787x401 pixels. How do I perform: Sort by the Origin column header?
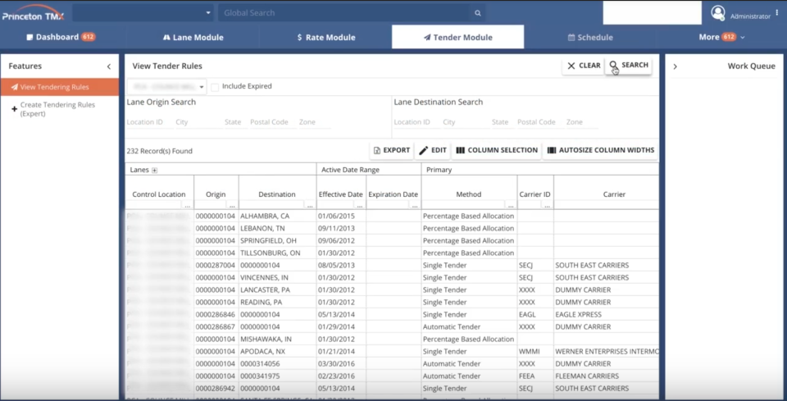216,194
